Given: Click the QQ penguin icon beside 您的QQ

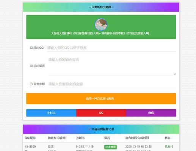Looking at the screenshot, I should point(31,48).
